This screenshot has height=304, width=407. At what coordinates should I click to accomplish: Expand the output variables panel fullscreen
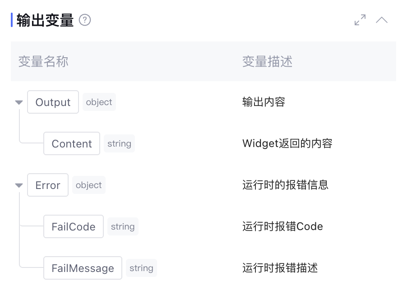[x=360, y=20]
